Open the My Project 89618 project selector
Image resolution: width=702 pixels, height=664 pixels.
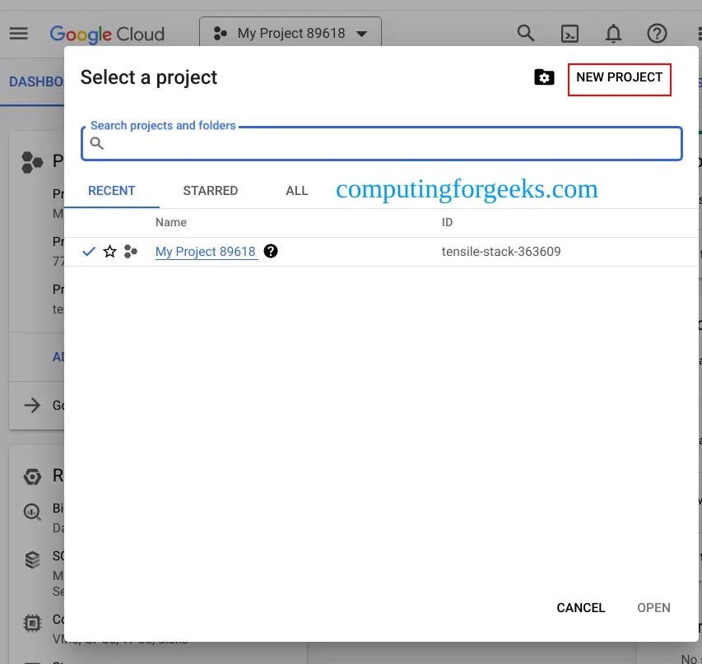tap(291, 33)
